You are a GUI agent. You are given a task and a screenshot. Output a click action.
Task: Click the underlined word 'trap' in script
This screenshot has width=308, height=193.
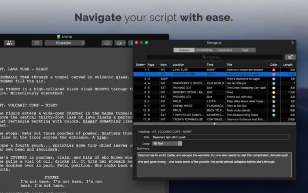(x=102, y=137)
